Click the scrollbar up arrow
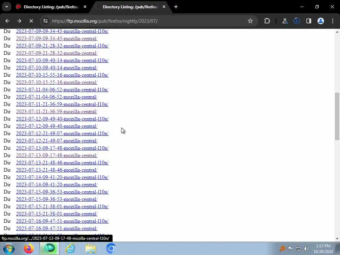The image size is (340, 255). click(337, 32)
